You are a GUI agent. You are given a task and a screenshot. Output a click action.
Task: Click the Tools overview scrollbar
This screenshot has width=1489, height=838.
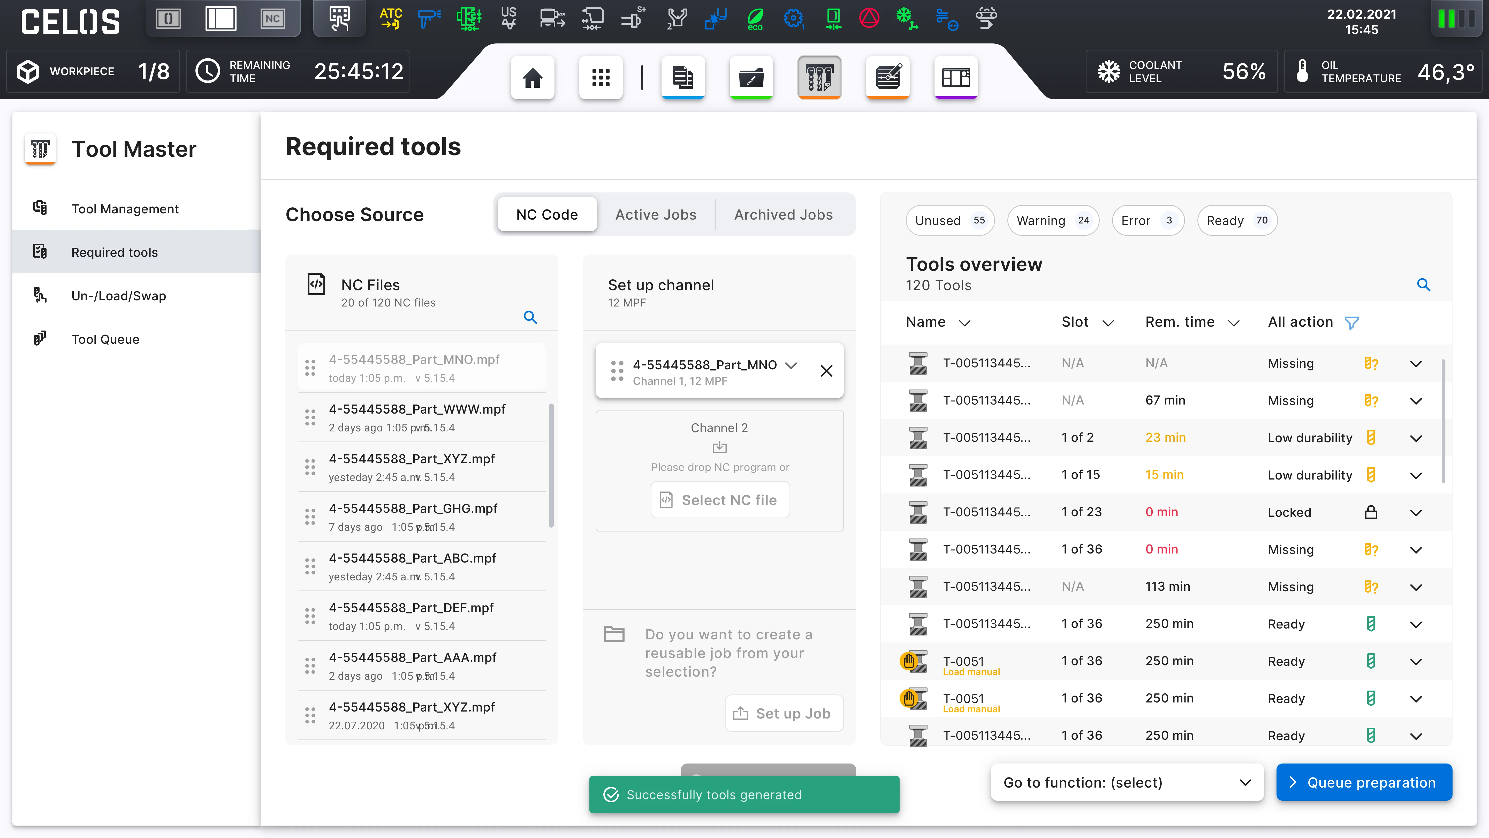[x=1443, y=421]
